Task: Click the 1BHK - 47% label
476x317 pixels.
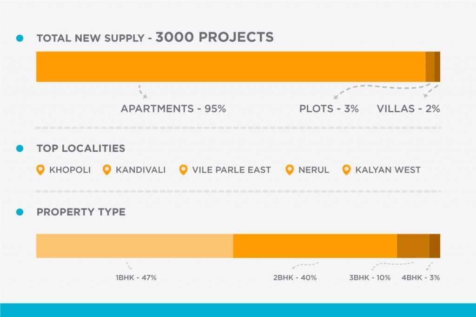Action: 136,278
